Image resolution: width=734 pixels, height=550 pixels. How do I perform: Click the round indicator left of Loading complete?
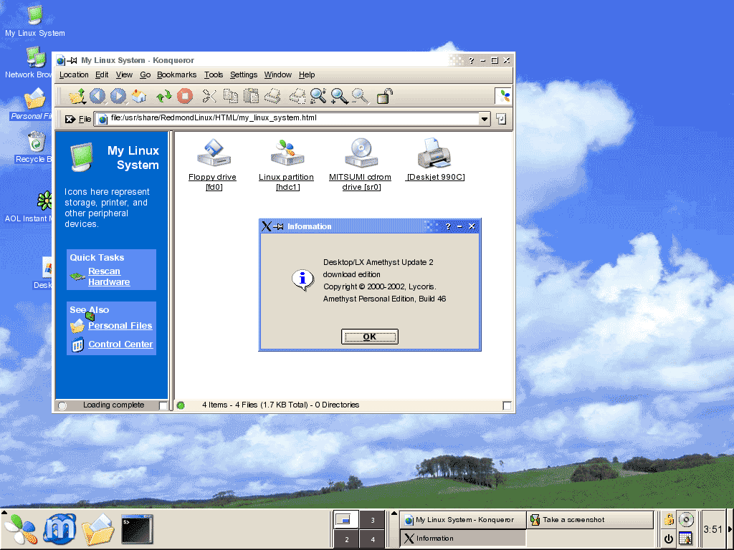tap(62, 405)
